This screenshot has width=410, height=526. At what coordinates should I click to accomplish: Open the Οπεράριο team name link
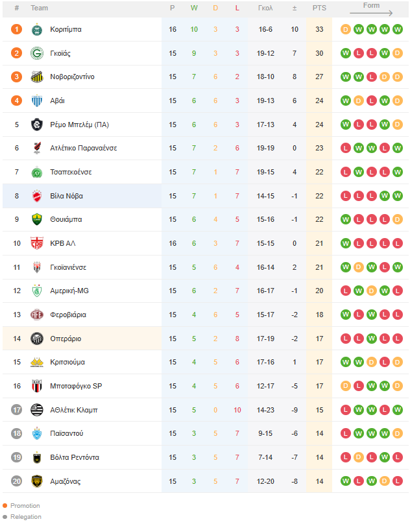(66, 339)
